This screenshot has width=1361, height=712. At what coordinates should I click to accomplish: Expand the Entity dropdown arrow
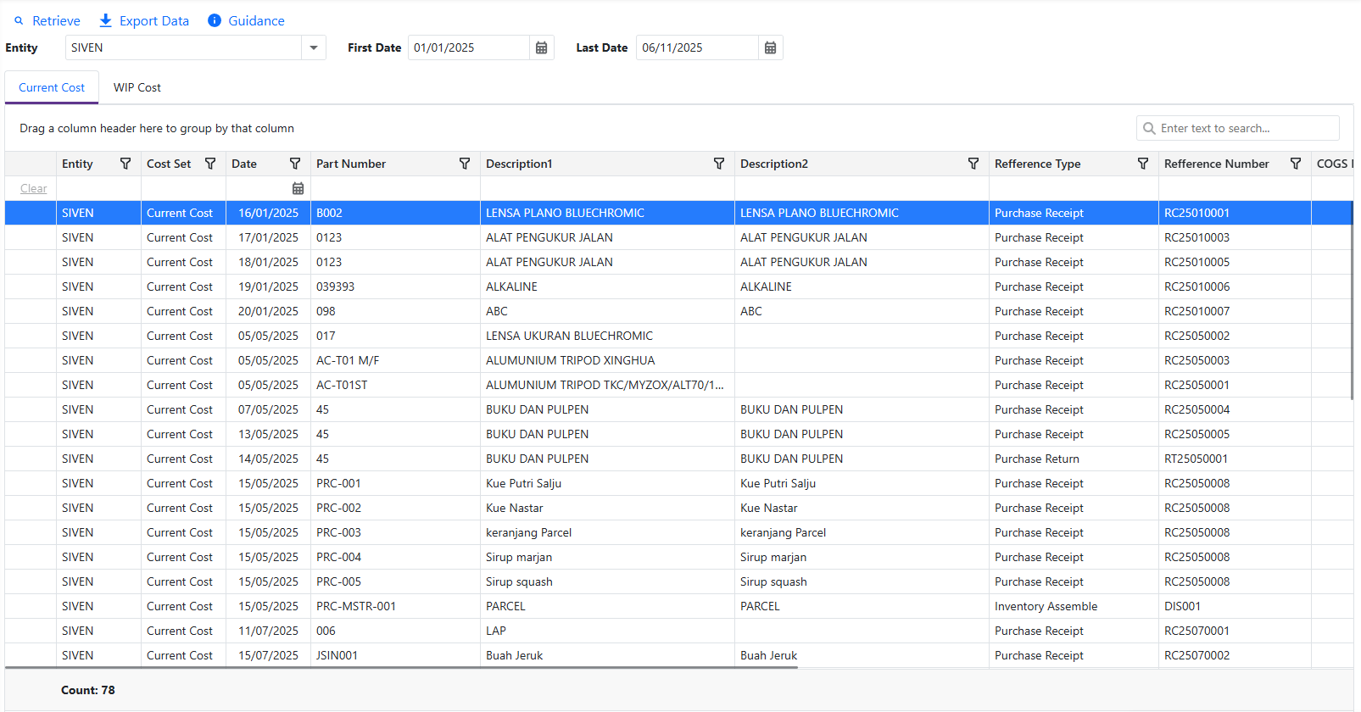coord(314,47)
